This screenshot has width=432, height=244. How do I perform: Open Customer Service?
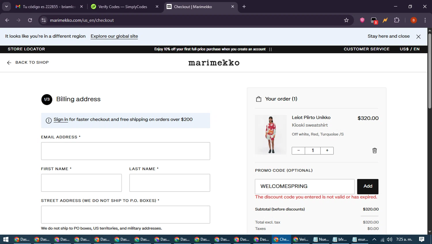366,49
